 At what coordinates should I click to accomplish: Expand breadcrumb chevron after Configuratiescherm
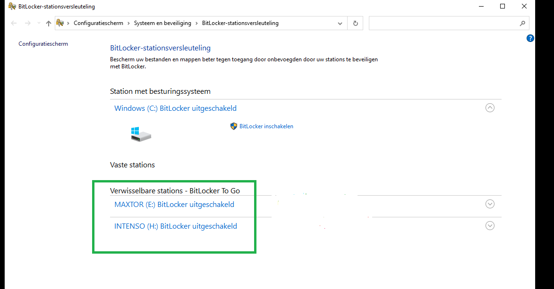pyautogui.click(x=128, y=23)
